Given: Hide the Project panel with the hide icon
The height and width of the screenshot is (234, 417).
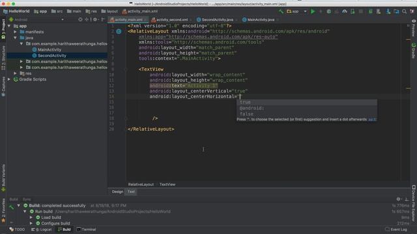Looking at the screenshot, I should tap(103, 19).
